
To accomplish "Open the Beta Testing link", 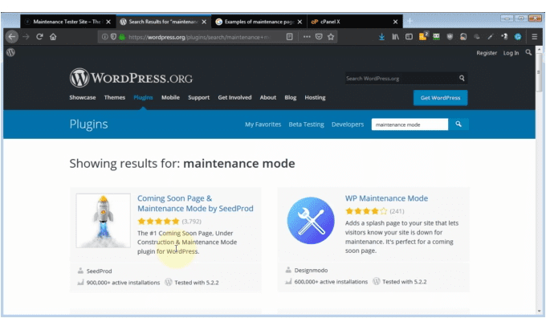I will (306, 124).
